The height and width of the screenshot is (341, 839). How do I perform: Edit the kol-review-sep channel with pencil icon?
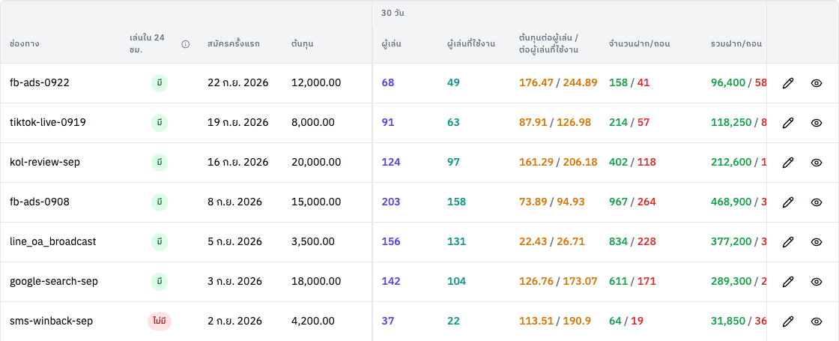pos(787,162)
